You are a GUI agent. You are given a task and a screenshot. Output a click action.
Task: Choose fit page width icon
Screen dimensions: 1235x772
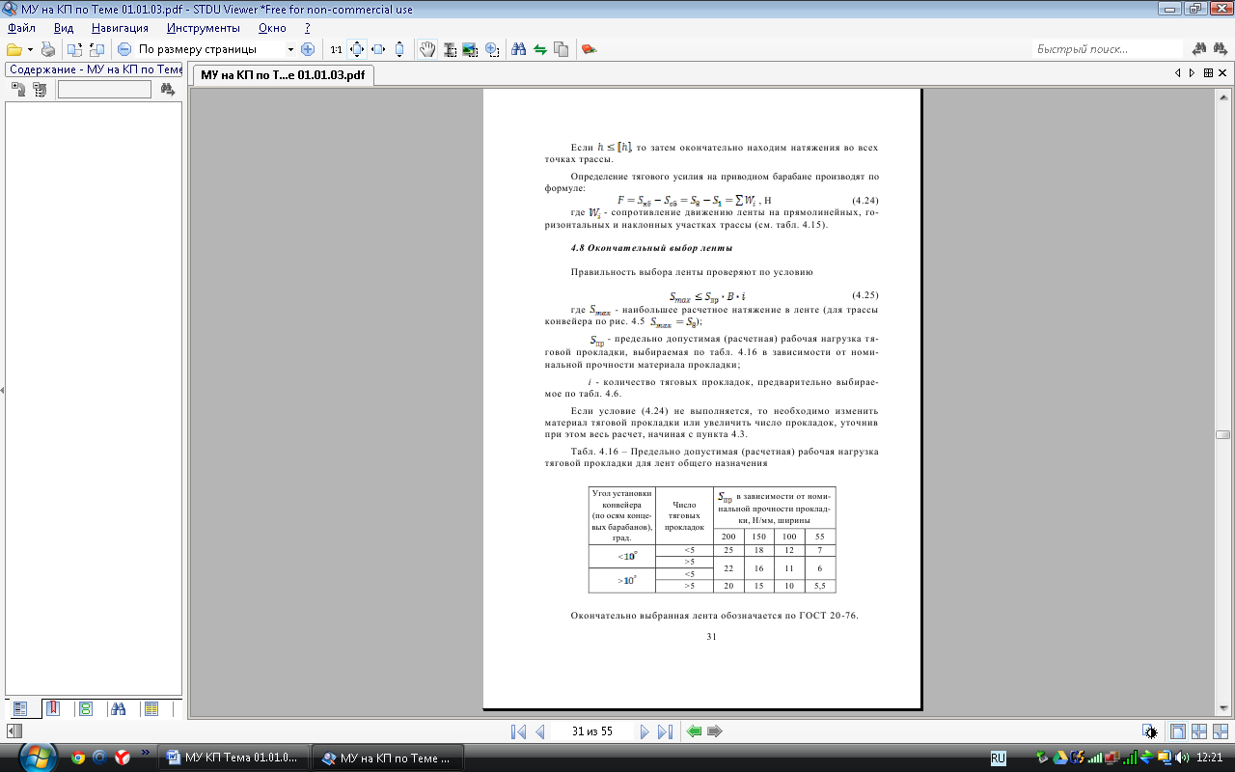[378, 49]
